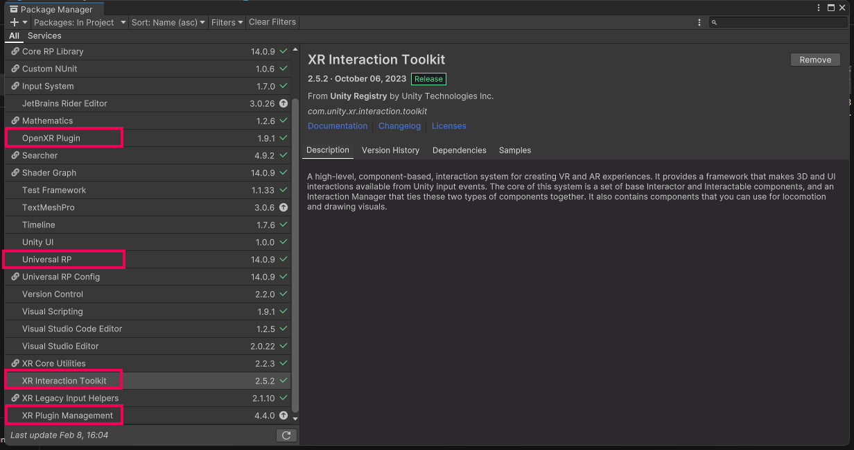
Task: Click the info icon beside XR Plugin Management
Action: (283, 415)
